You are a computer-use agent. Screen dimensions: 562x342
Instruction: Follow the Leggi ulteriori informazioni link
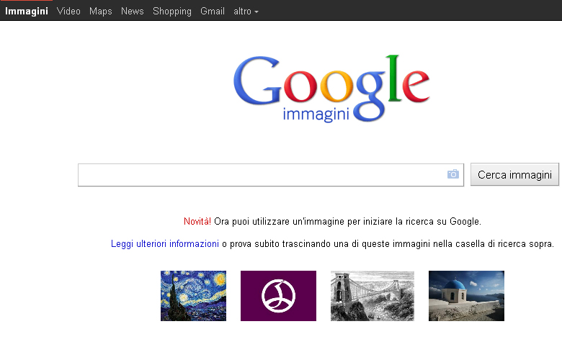165,244
